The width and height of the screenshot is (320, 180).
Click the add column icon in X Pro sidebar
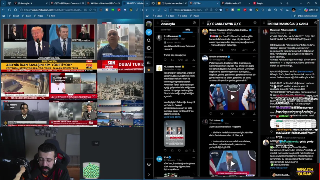pos(149,48)
